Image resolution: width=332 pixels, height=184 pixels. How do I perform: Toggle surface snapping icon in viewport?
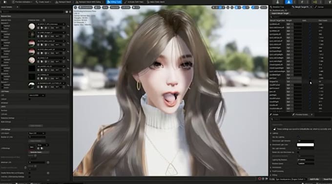(x=232, y=7)
